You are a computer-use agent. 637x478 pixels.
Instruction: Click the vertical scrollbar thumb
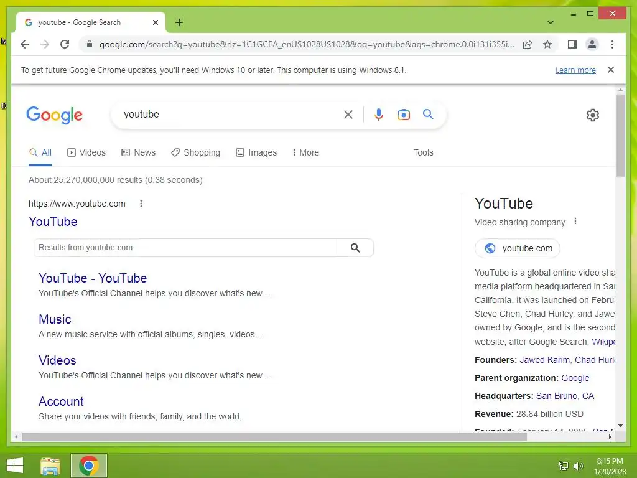point(620,135)
